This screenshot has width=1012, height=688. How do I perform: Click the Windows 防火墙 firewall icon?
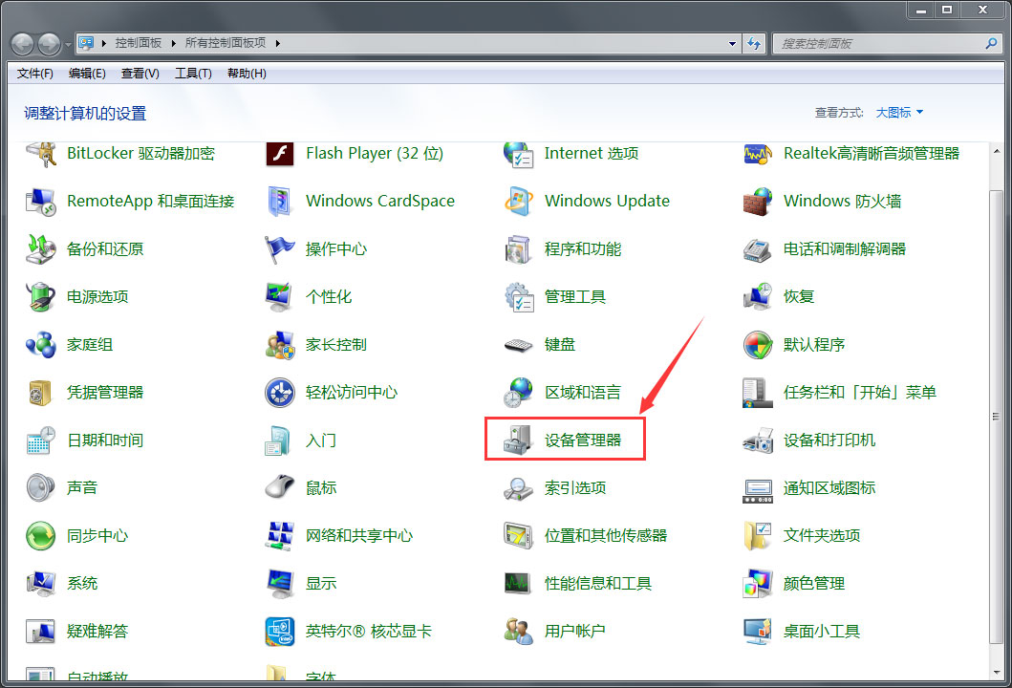pyautogui.click(x=757, y=202)
